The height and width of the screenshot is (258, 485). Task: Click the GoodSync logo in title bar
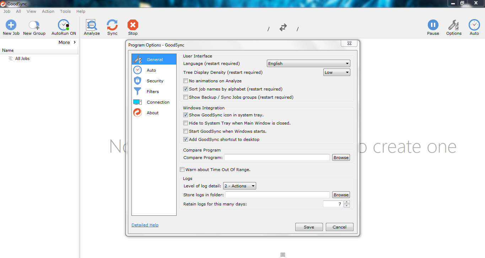coord(3,4)
